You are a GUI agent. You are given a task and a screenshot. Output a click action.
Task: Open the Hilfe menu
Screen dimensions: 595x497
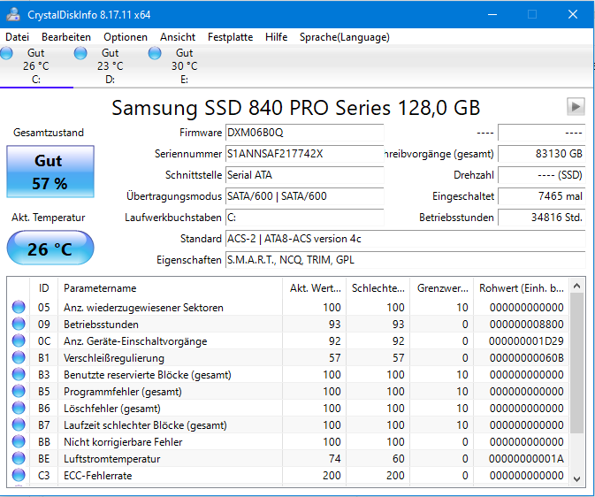pos(276,37)
